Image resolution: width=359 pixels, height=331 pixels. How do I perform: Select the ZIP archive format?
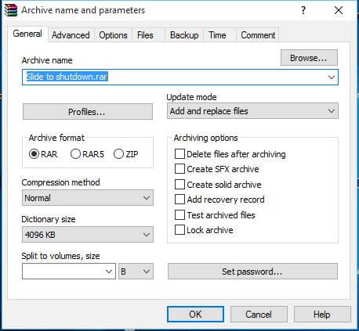point(118,154)
